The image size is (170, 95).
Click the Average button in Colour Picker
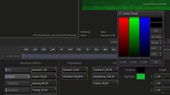(156, 37)
